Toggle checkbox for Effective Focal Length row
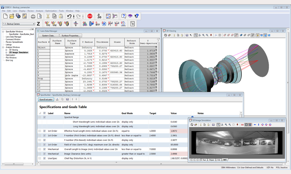Screen dimensions: 291x174 tap(44, 131)
